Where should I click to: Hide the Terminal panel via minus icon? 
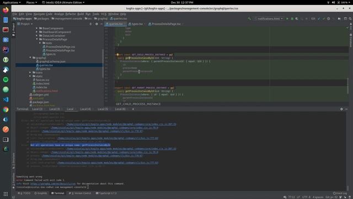pyautogui.click(x=346, y=109)
